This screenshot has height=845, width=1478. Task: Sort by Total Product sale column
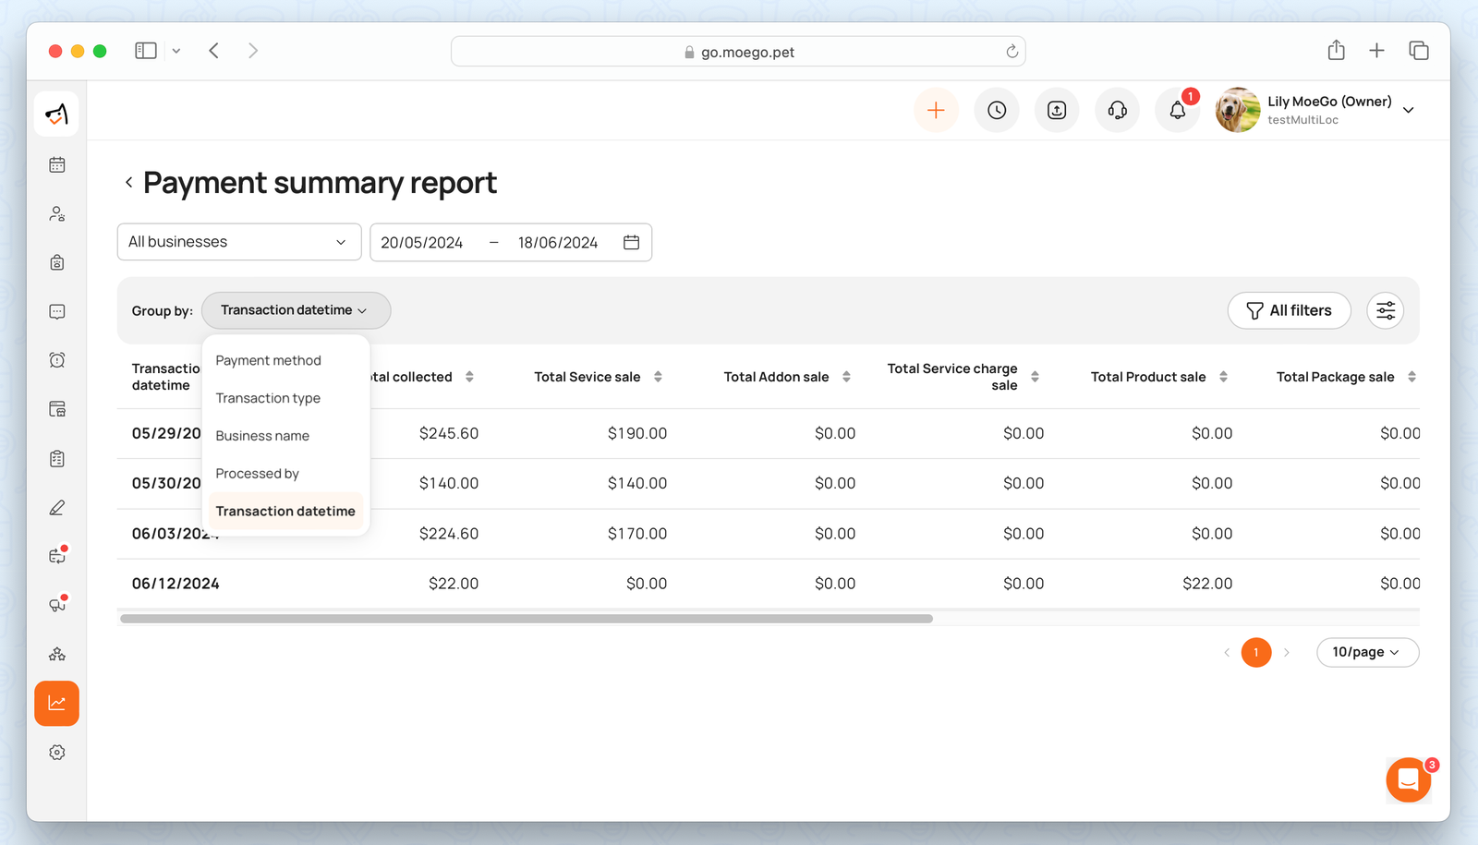pyautogui.click(x=1225, y=377)
